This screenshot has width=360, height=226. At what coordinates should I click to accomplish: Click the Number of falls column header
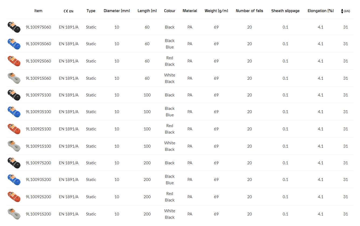[x=249, y=11]
